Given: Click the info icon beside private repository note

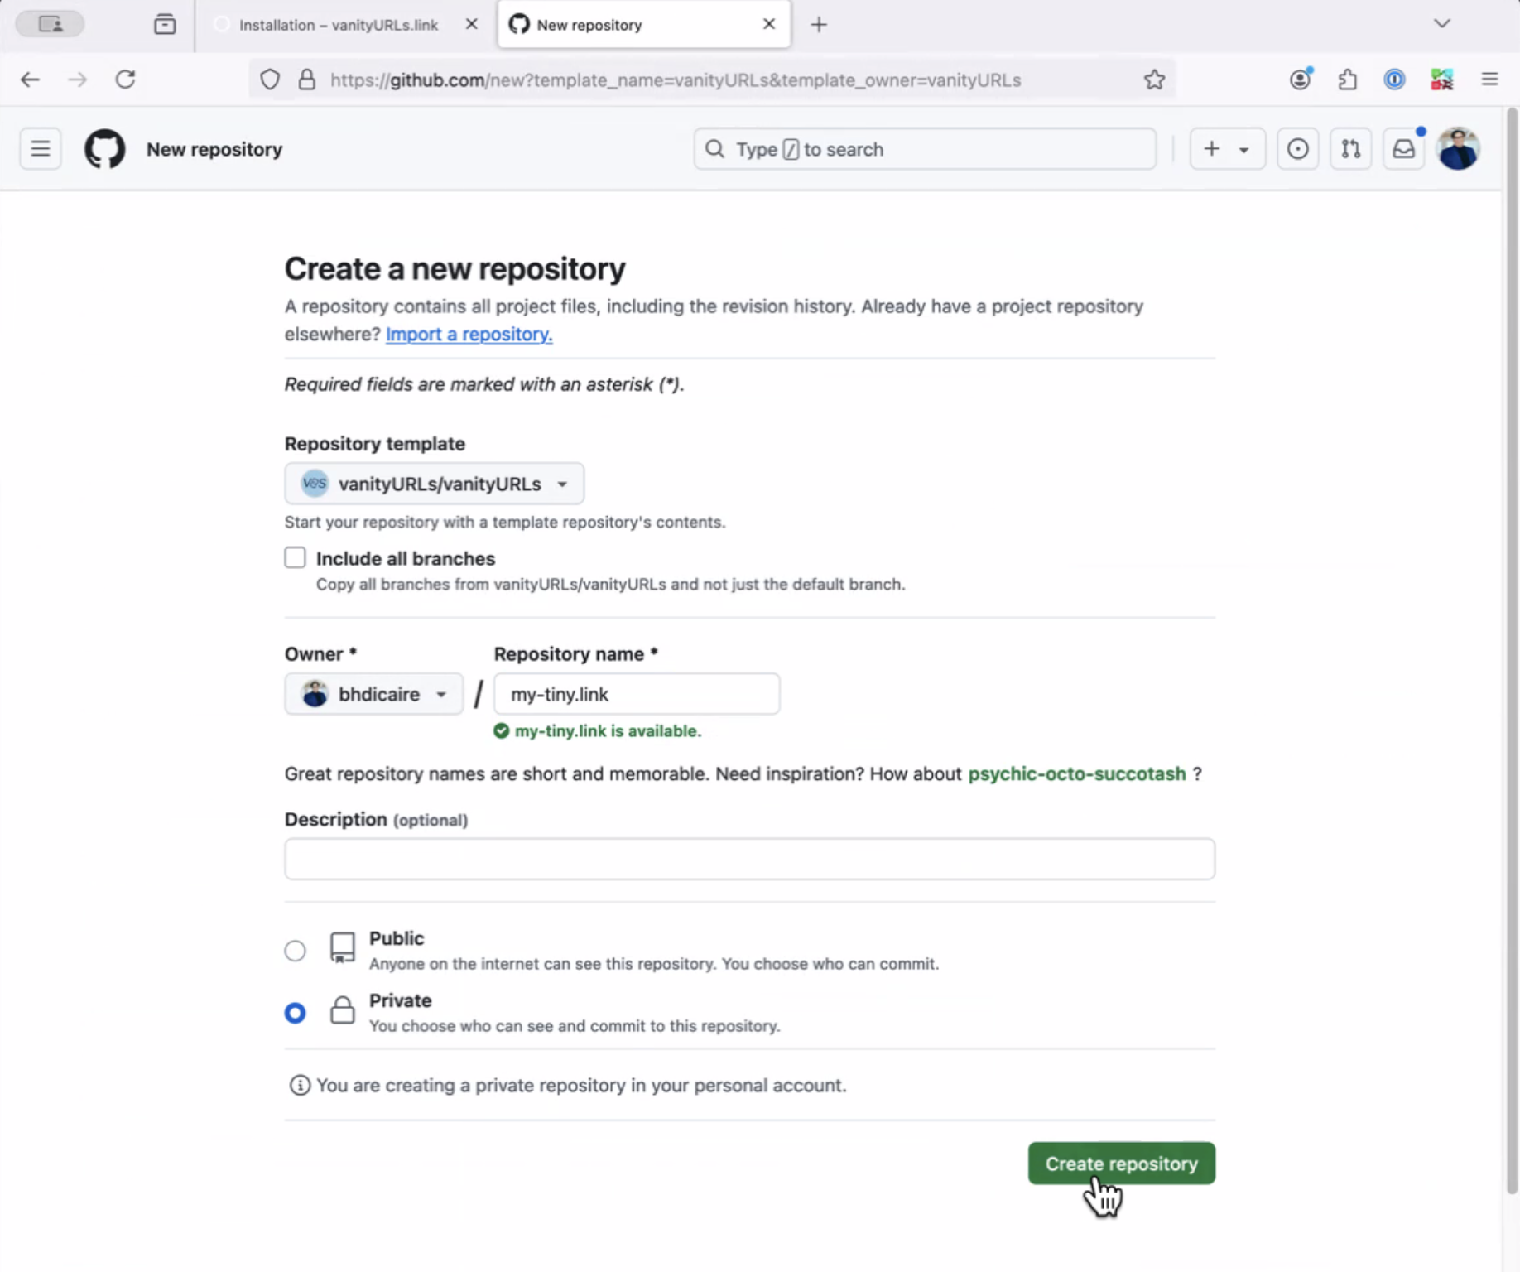Looking at the screenshot, I should [x=300, y=1085].
